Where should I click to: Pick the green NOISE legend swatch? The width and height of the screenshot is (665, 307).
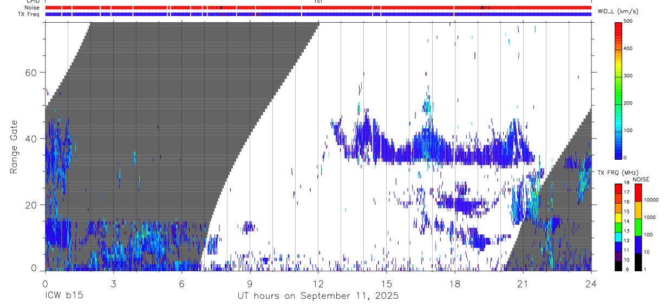click(638, 227)
